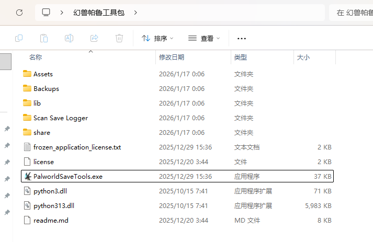The width and height of the screenshot is (373, 242).
Task: Select the readme.md file
Action: point(51,220)
